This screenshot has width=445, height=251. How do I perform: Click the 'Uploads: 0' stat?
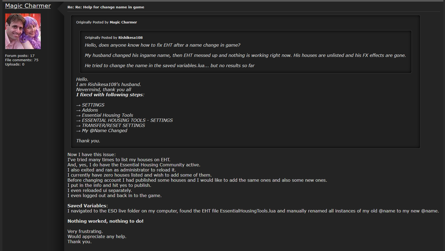[15, 64]
